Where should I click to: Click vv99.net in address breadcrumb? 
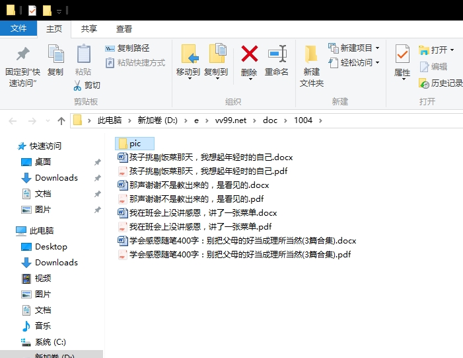click(231, 120)
